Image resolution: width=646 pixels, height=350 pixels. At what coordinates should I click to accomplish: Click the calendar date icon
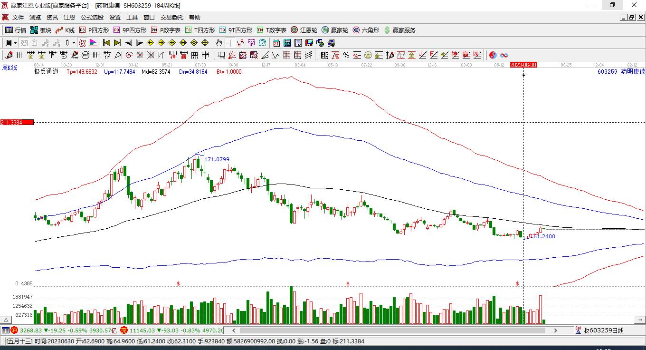(276, 43)
